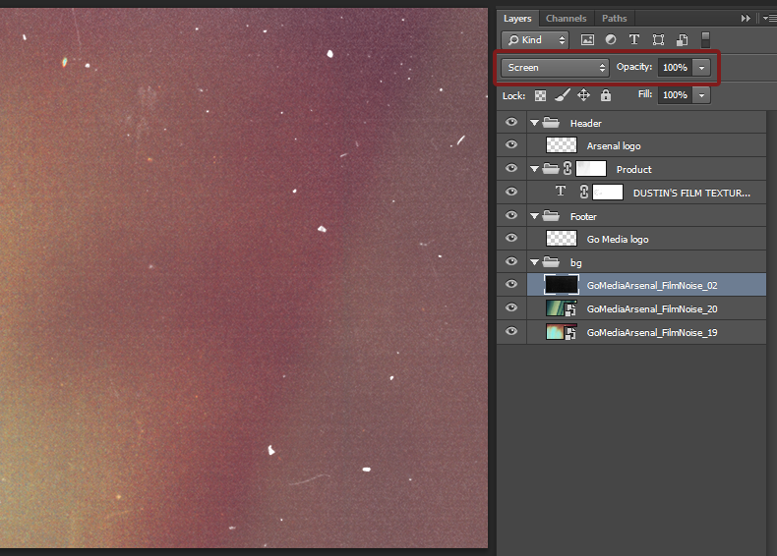Switch to the Channels tab
Viewport: 777px width, 556px height.
(x=566, y=19)
